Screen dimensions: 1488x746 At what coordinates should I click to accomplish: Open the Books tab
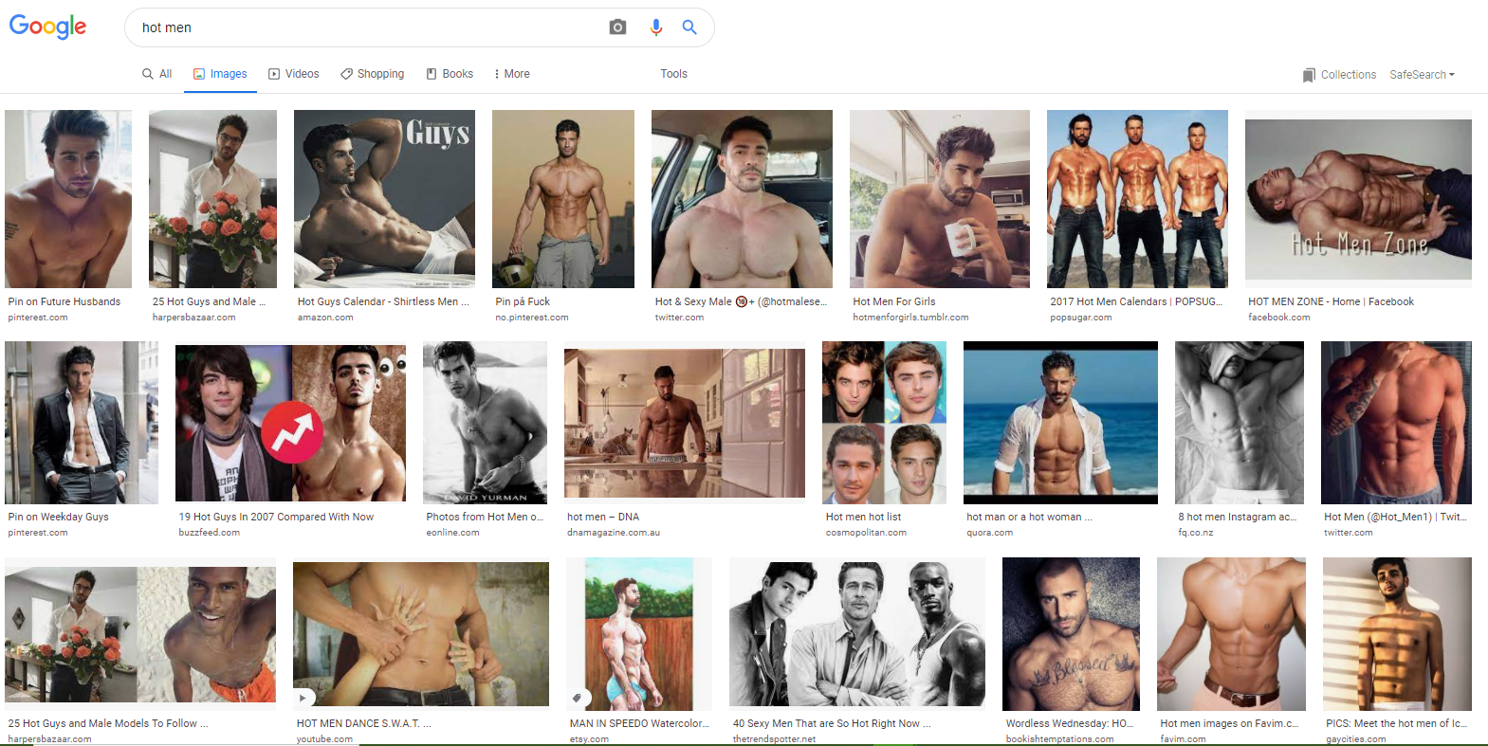[450, 74]
